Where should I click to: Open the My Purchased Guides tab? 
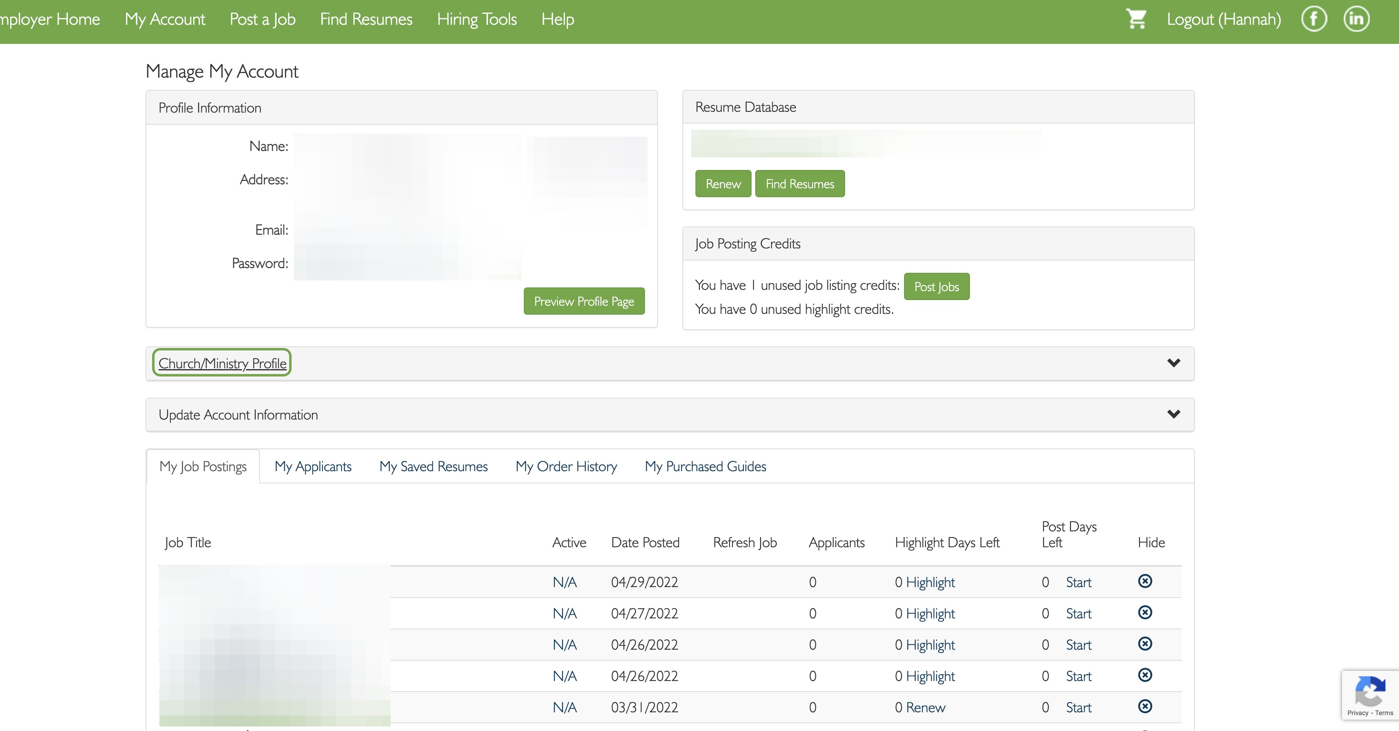[706, 466]
